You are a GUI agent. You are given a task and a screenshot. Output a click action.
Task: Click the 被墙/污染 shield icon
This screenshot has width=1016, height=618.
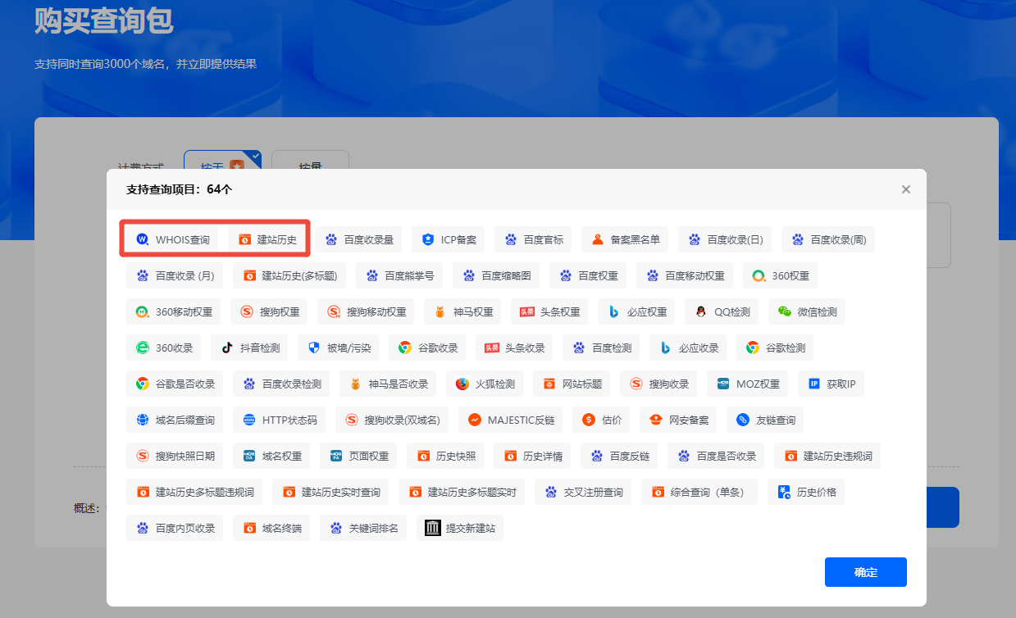coord(313,348)
